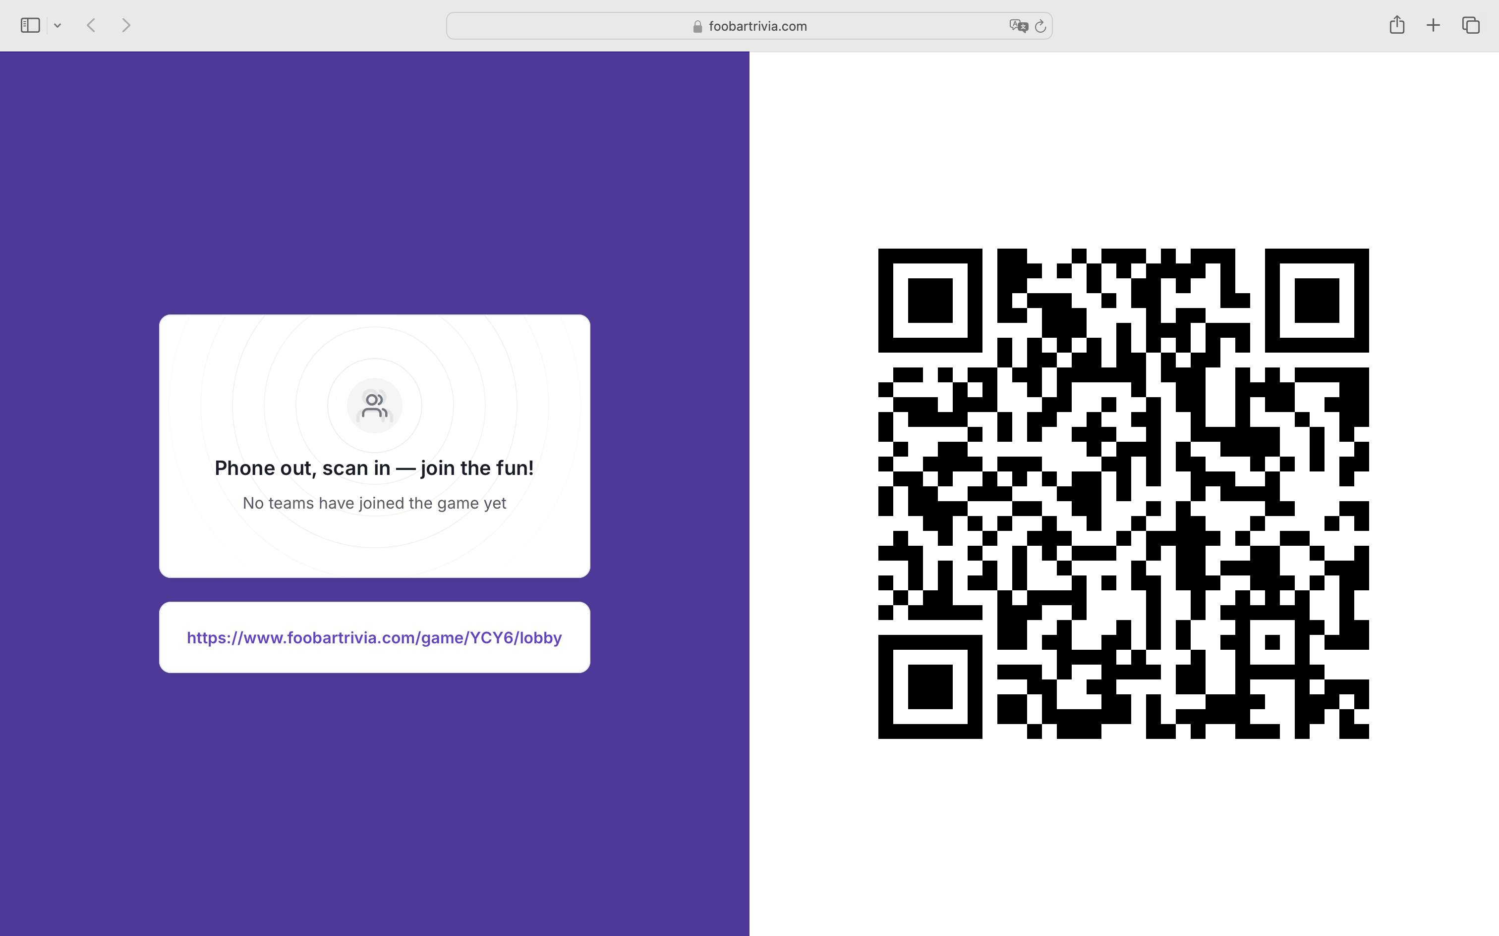Screen dimensions: 1499x936
Task: Click the center of the QR code
Action: (x=1123, y=493)
